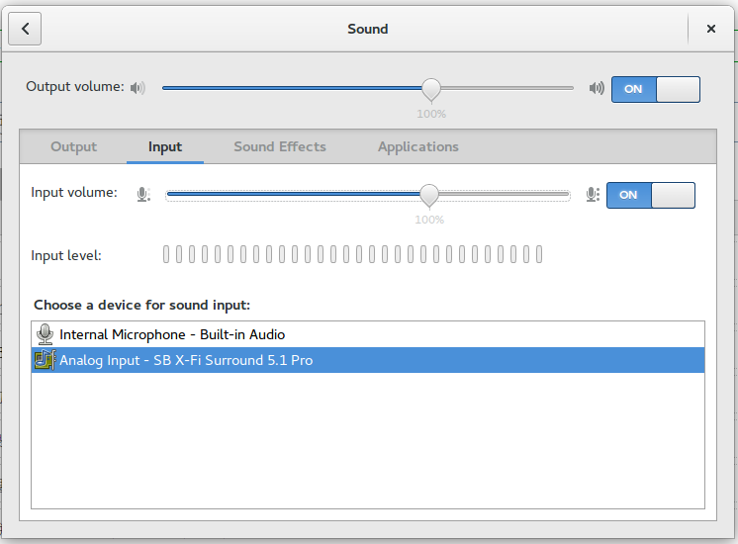Select Analog Input - SB X-Fi Surround 5.1 Pro
Viewport: 738px width, 544px height.
tap(186, 360)
